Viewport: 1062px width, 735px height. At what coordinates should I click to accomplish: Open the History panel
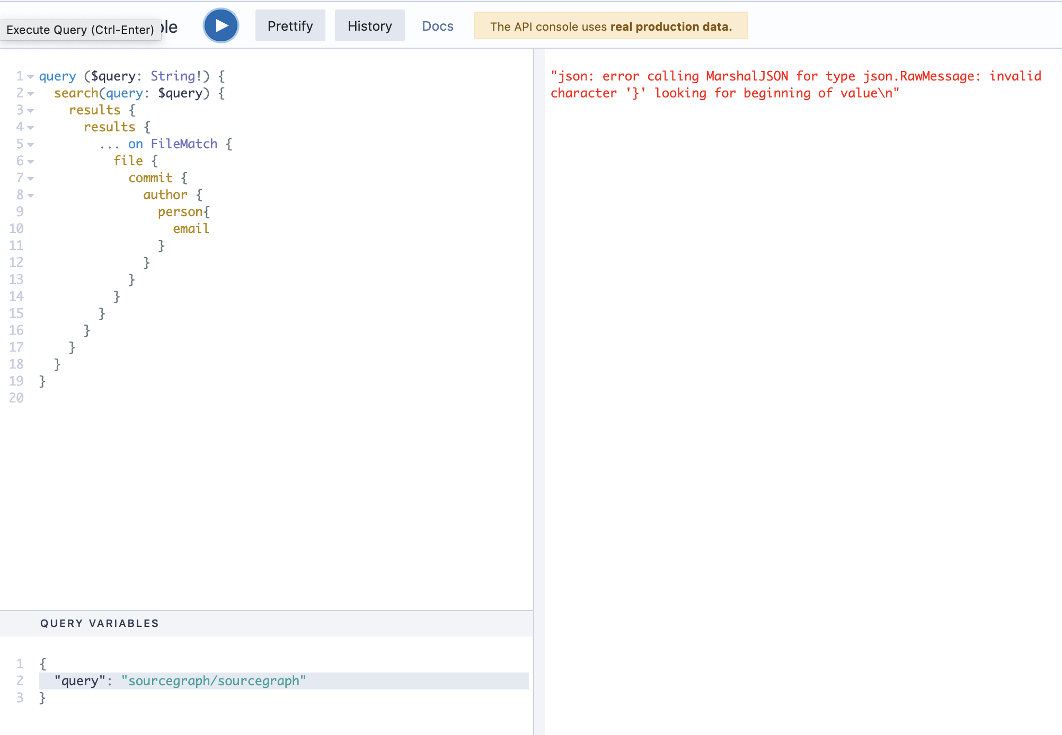[369, 26]
